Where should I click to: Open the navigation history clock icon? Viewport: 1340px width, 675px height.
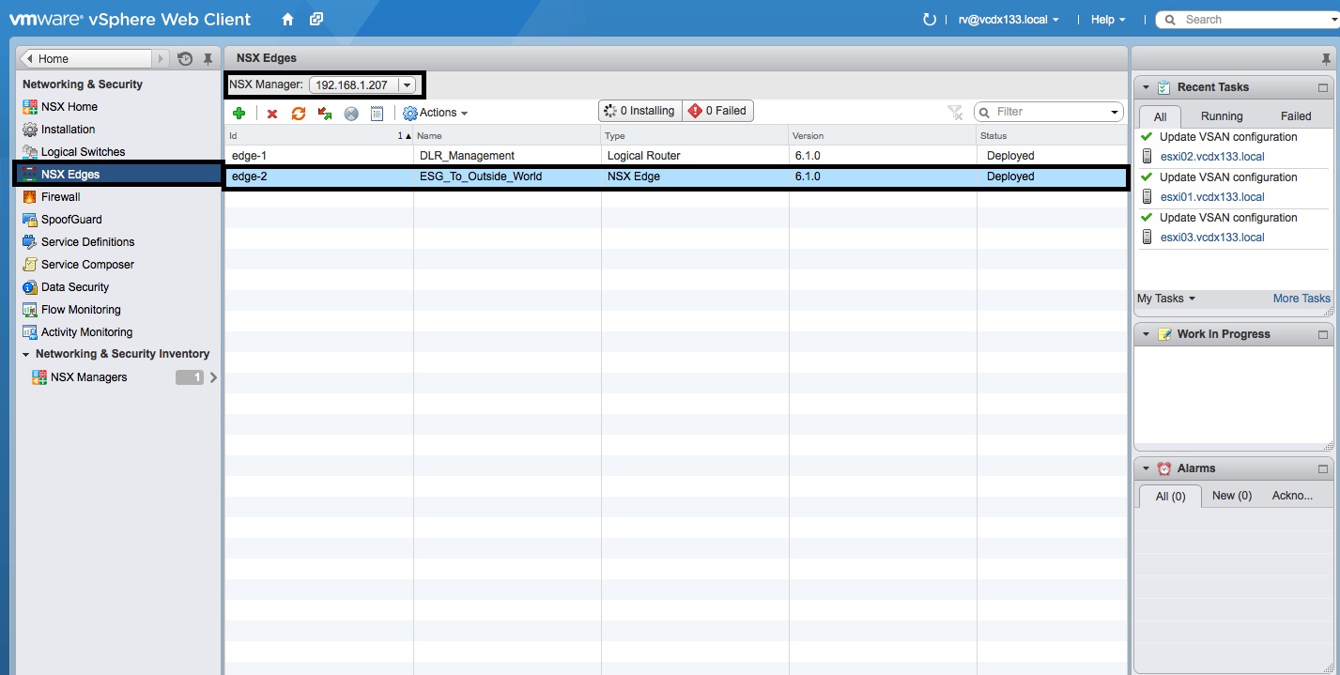[185, 59]
